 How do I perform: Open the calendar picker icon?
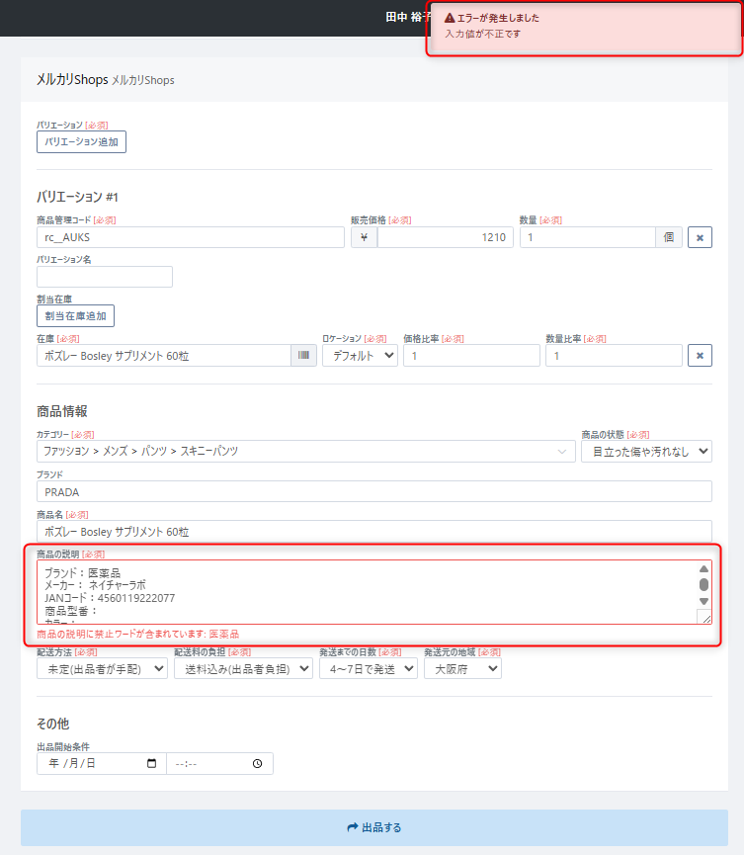(152, 763)
